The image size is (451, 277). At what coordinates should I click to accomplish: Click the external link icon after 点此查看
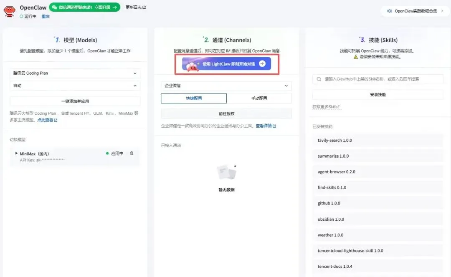(x=56, y=120)
